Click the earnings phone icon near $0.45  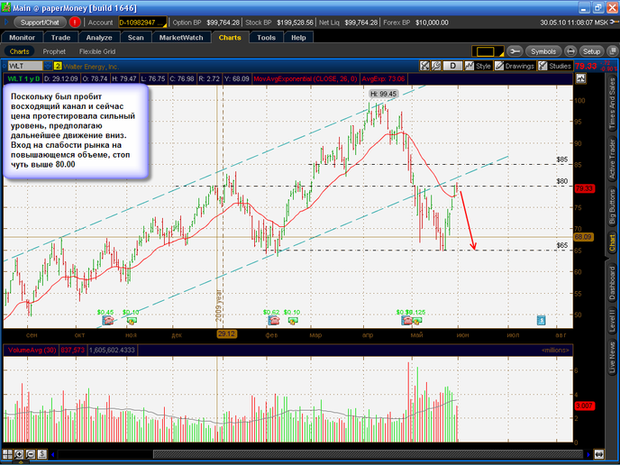107,320
